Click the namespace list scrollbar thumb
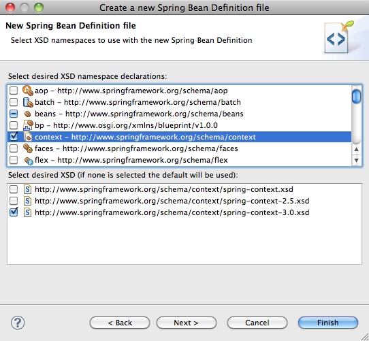 tap(356, 97)
